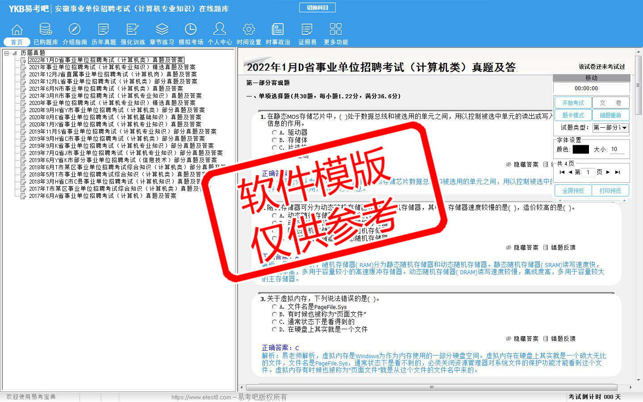The height and width of the screenshot is (402, 643).
Task: Switch to the 首页 tab
Action: click(17, 42)
